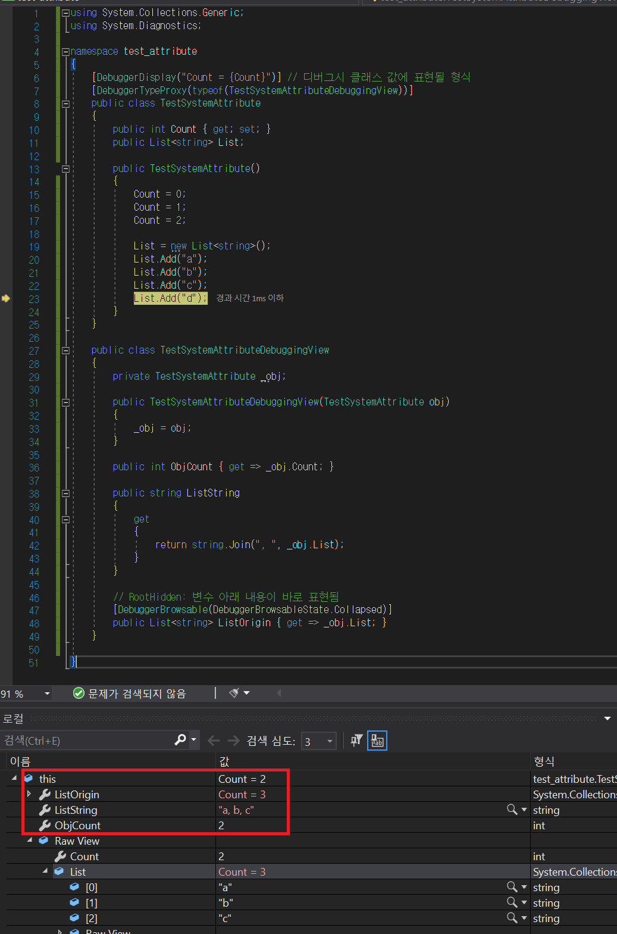
Task: Click the yellow current-statement arrow at line 23
Action: (6, 298)
